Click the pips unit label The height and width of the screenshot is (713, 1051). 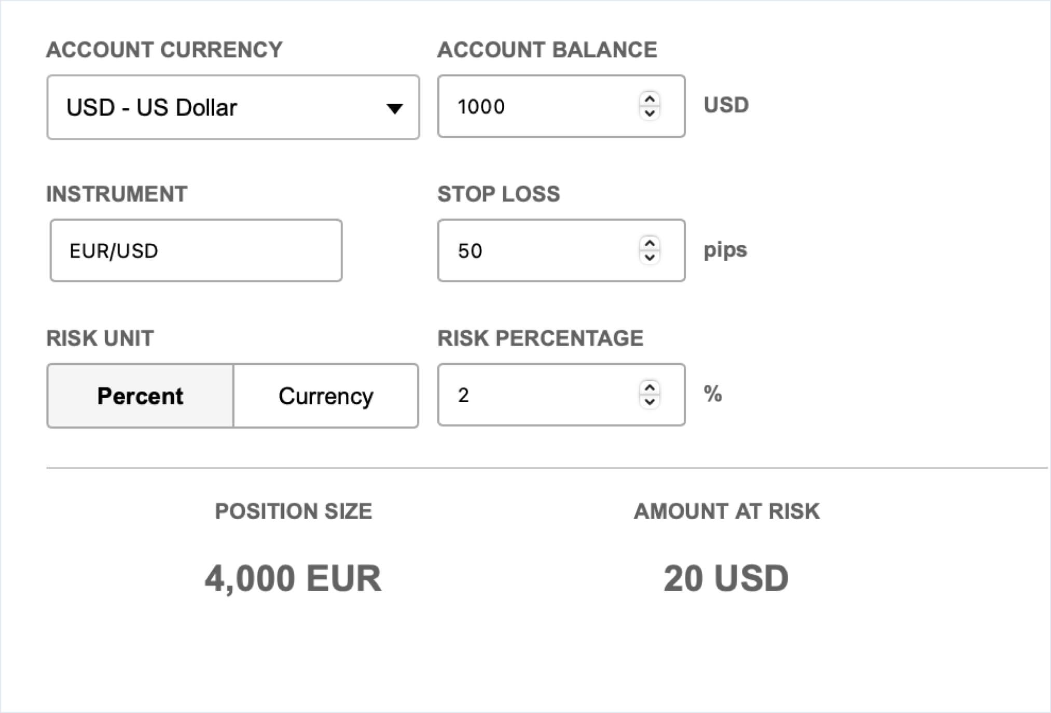tap(725, 250)
